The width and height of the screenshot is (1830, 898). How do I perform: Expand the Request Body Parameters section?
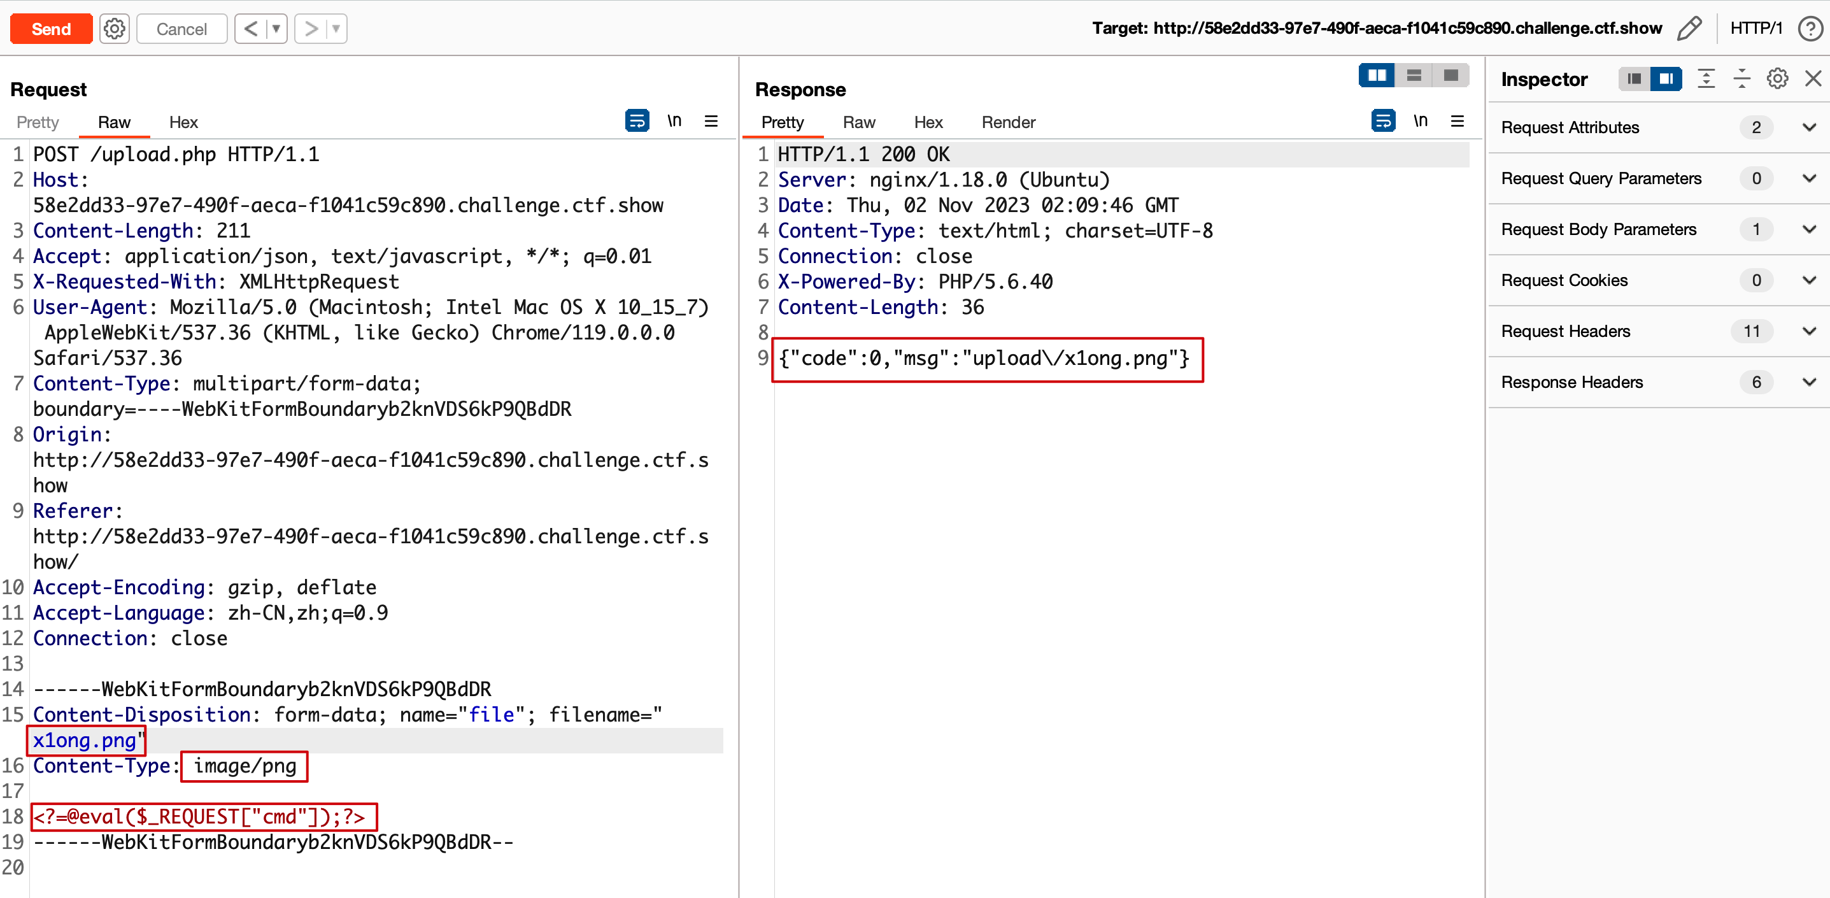[1659, 229]
